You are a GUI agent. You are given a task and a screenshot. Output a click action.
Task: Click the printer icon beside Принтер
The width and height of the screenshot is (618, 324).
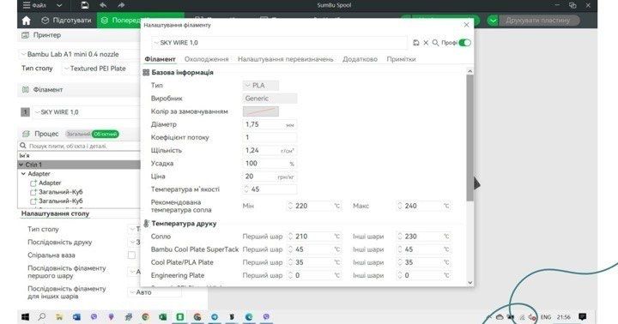click(x=25, y=35)
